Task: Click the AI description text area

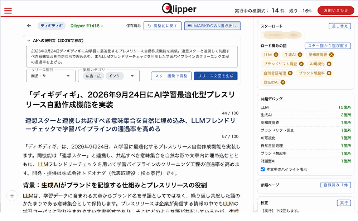Action: coord(132,56)
